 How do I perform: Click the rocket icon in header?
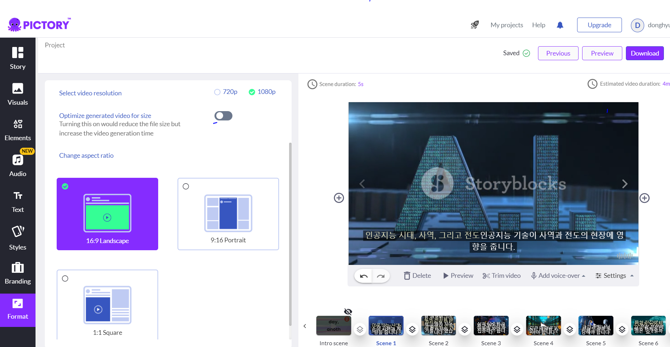coord(475,25)
